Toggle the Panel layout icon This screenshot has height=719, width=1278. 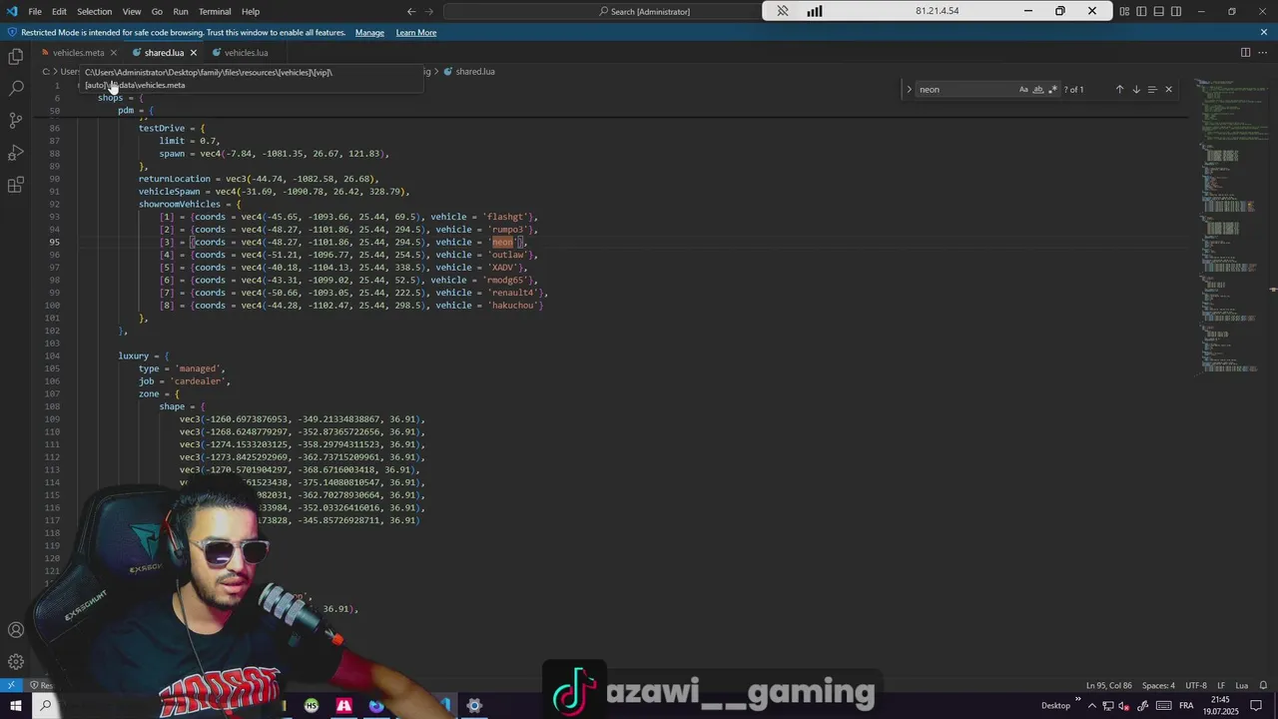[x=1159, y=11]
